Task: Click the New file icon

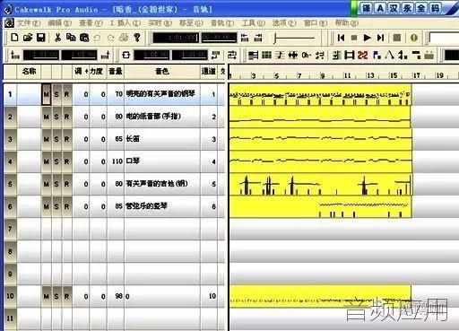Action: [x=14, y=38]
